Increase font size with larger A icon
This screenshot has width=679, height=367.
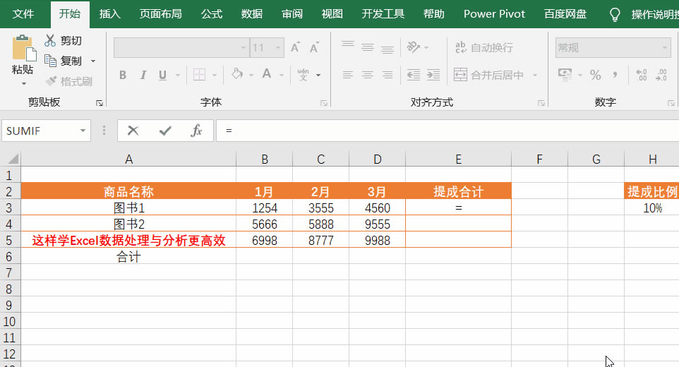(x=296, y=47)
